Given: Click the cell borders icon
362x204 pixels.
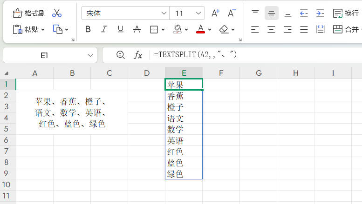Looking at the screenshot, I should pos(154,30).
